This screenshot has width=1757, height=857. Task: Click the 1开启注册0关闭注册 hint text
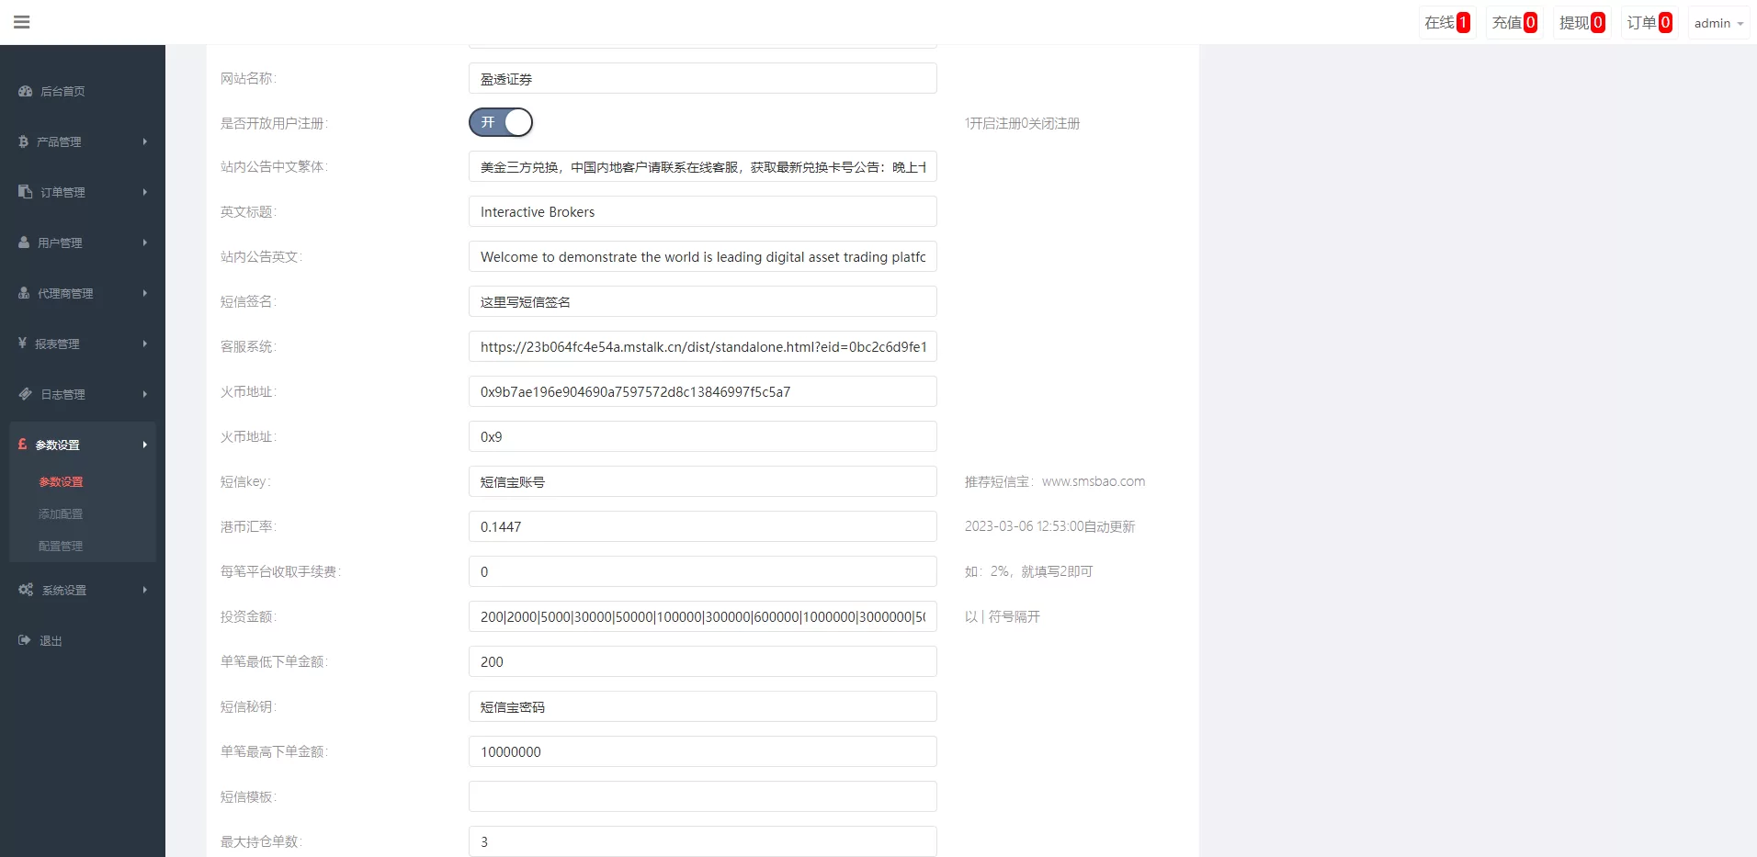pyautogui.click(x=1022, y=123)
